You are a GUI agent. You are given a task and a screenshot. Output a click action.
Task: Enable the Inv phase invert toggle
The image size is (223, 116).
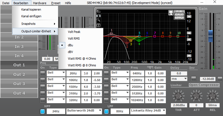click(194, 79)
